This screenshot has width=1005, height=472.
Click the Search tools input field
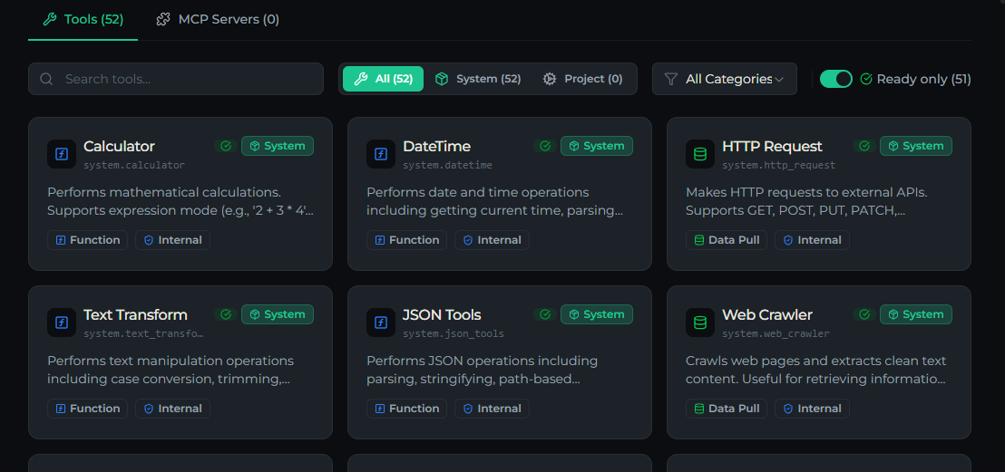[x=176, y=79]
